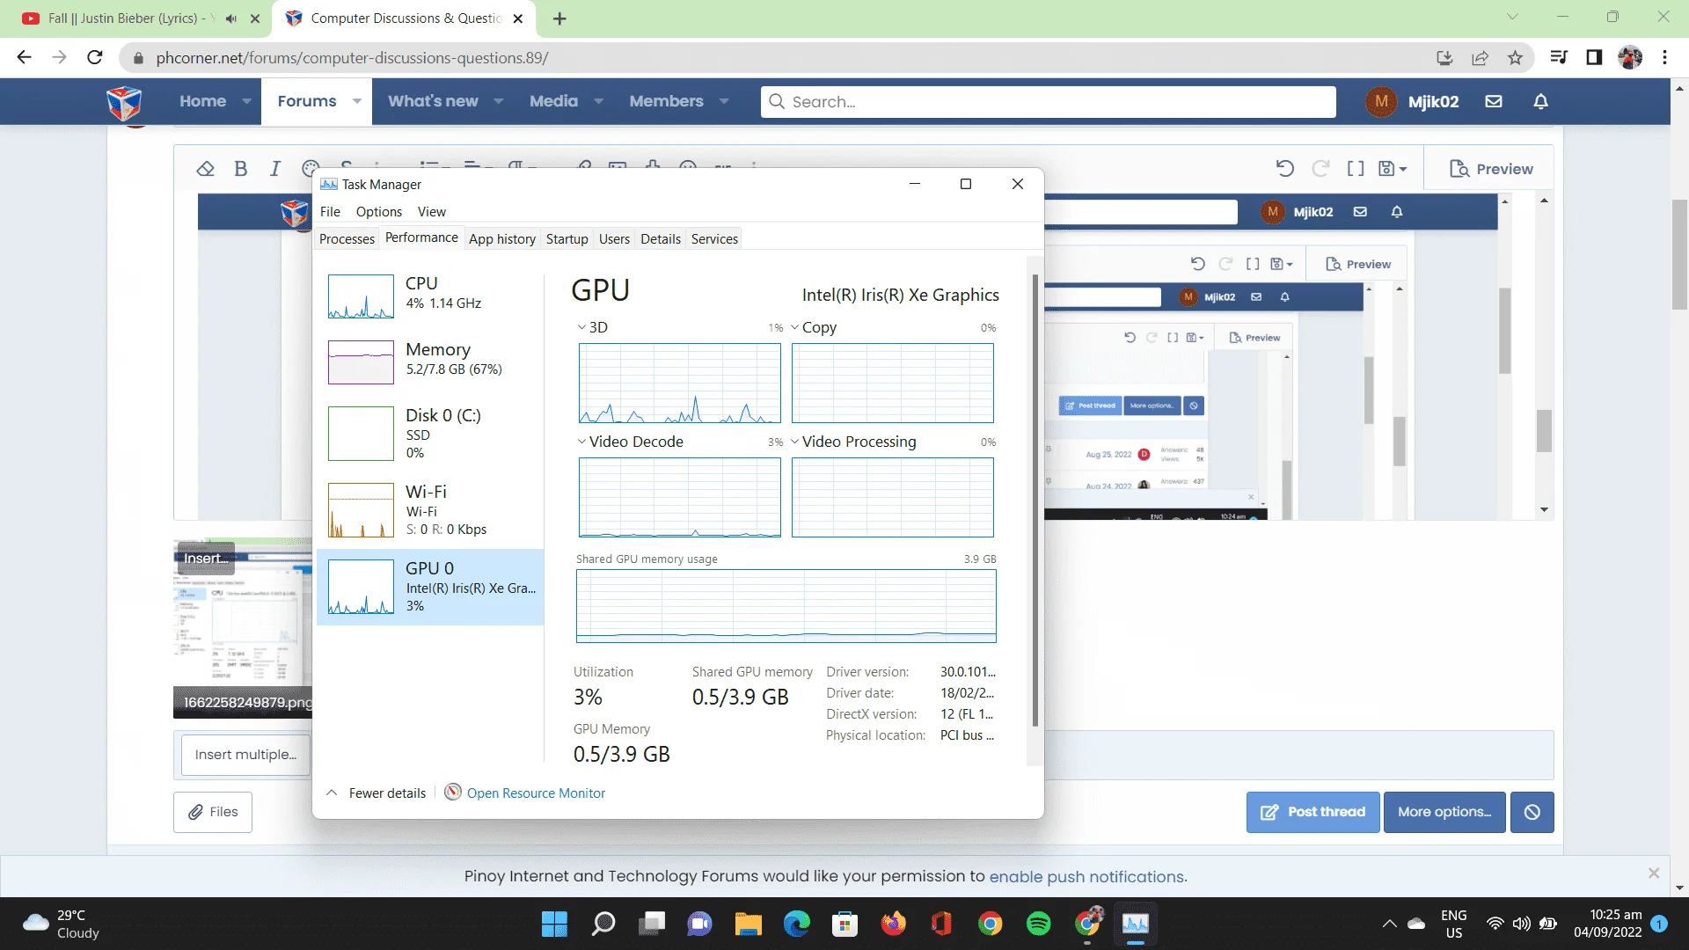Open the Chrome profile avatar

point(1630,58)
